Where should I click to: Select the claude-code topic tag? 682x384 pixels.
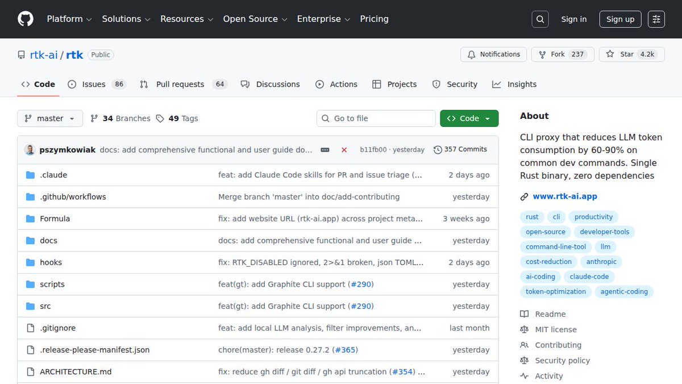[589, 276]
